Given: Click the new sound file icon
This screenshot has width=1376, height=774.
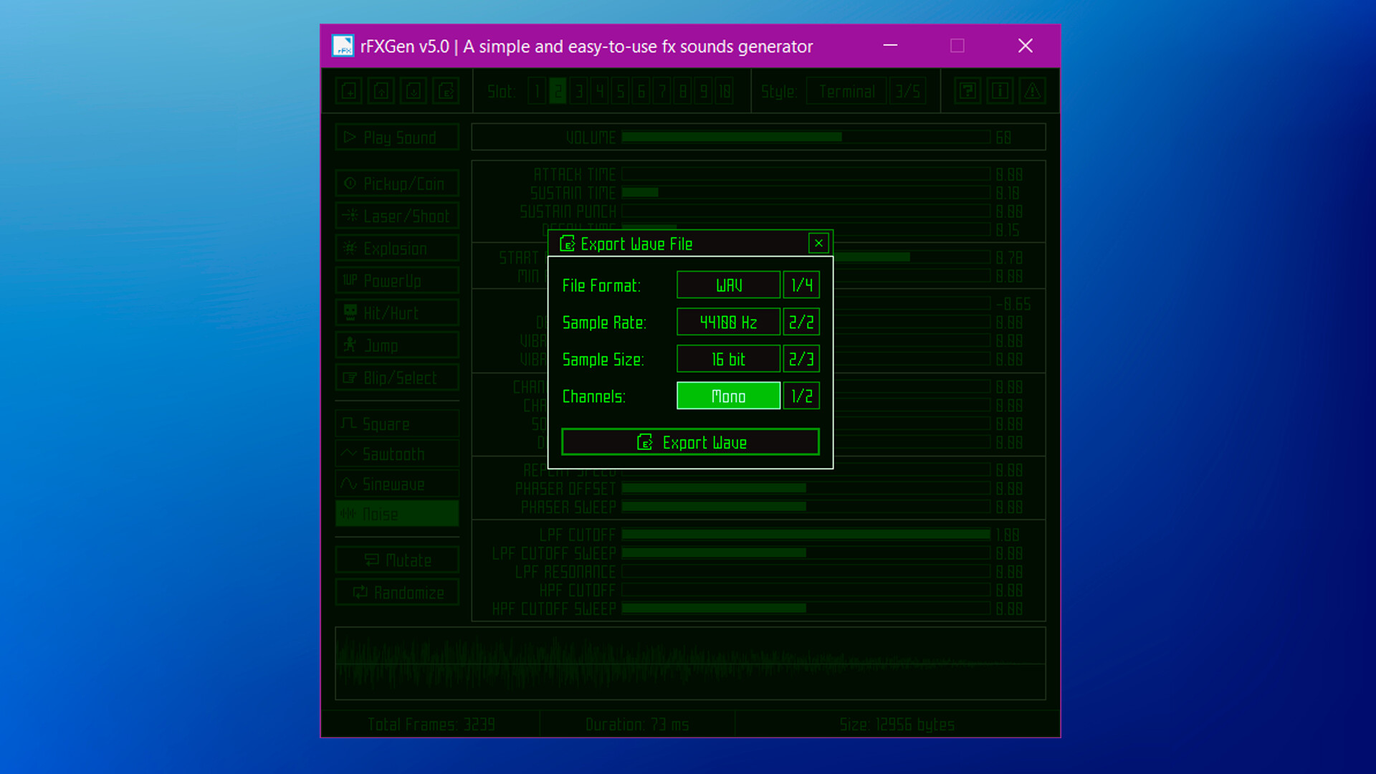Looking at the screenshot, I should coord(348,90).
